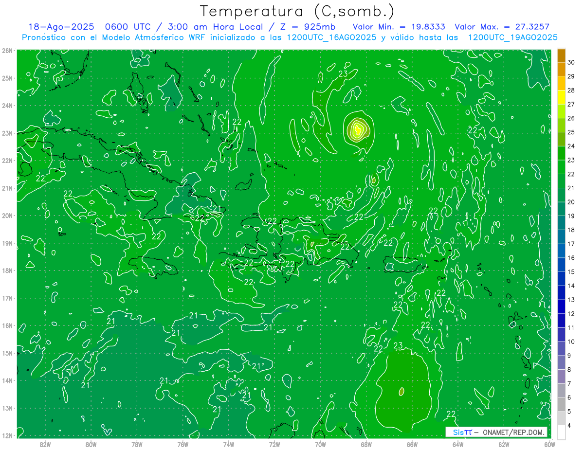
Task: Click the 14N latitude axis label
Action: pos(7,380)
